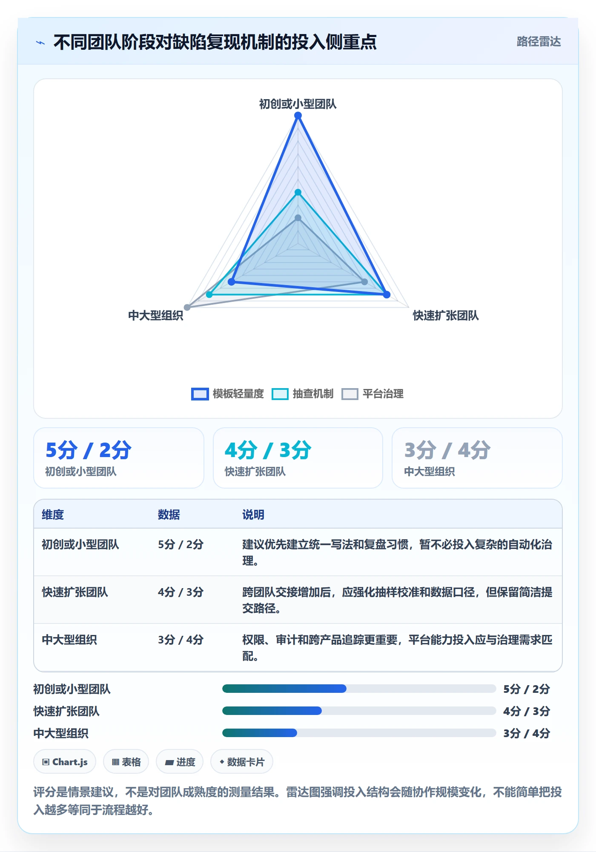
Task: Select the 进度 tag
Action: 180,762
